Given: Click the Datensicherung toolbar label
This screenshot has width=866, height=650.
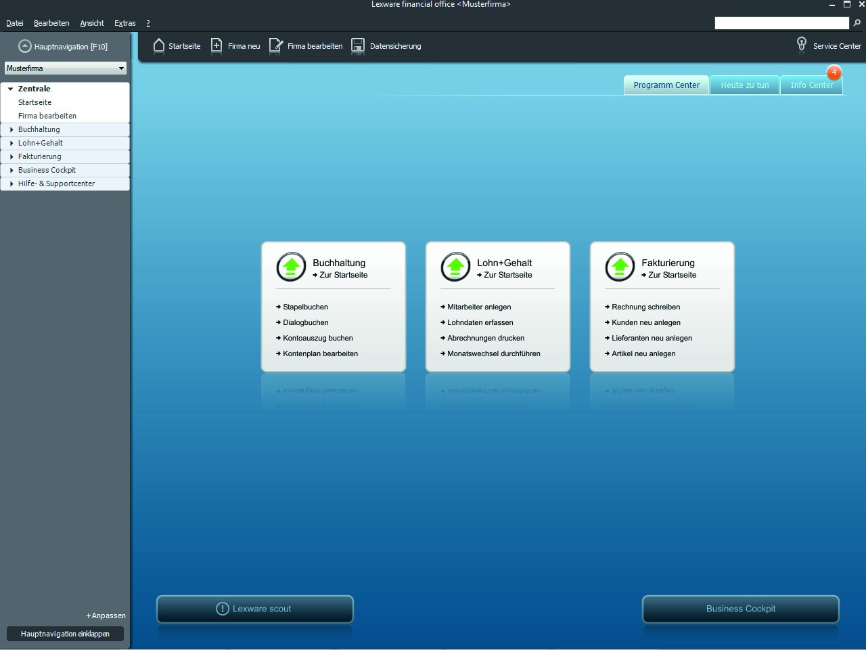Looking at the screenshot, I should tap(395, 46).
